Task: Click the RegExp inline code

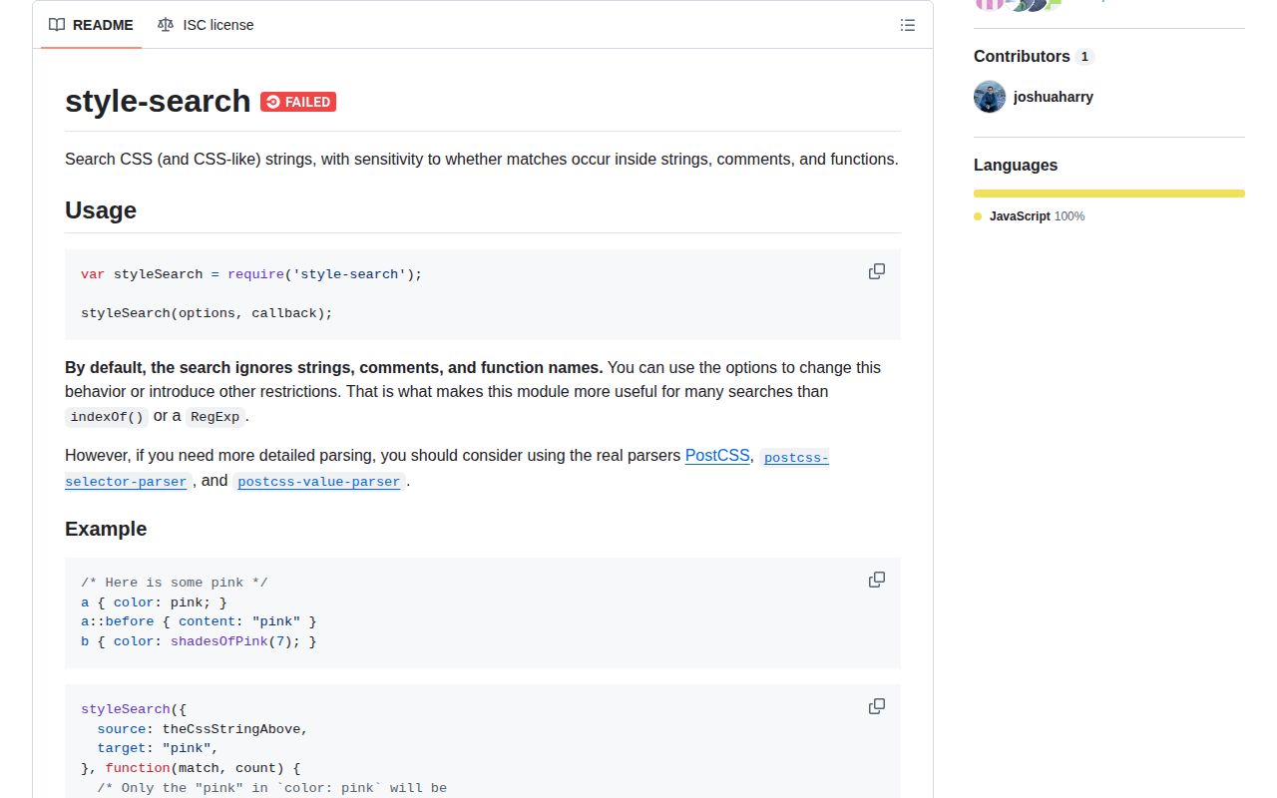Action: click(214, 417)
